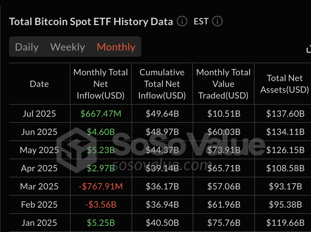311x232 pixels.
Task: Click Cumulative Total Net Inflow header
Action: point(162,84)
